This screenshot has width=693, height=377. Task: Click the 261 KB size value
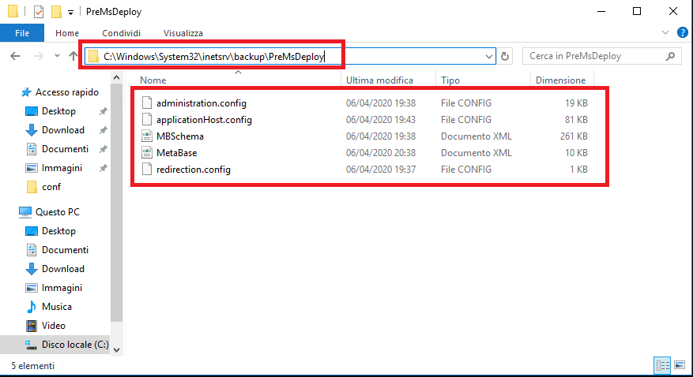[x=574, y=136]
